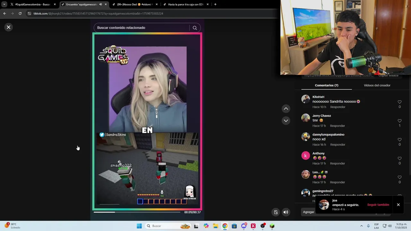Viewport: 411px width, 231px height.
Task: Close the #SquidGamecolombia tab
Action: [55, 4]
